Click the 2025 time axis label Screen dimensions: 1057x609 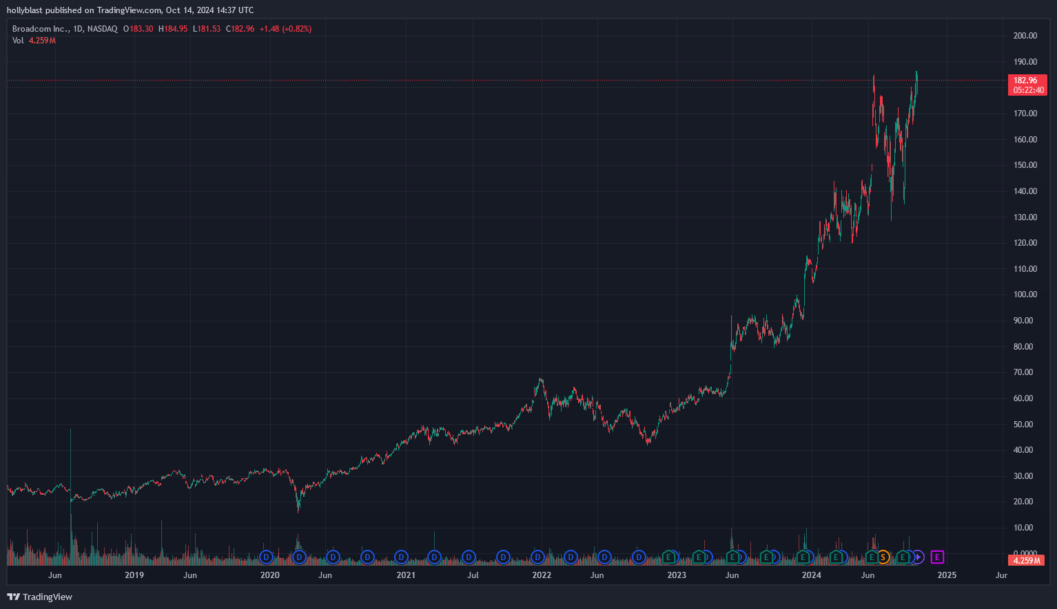pos(947,575)
